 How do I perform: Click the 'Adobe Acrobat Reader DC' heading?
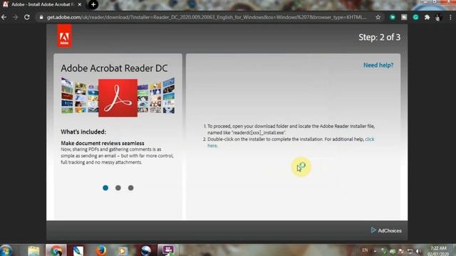pos(114,68)
